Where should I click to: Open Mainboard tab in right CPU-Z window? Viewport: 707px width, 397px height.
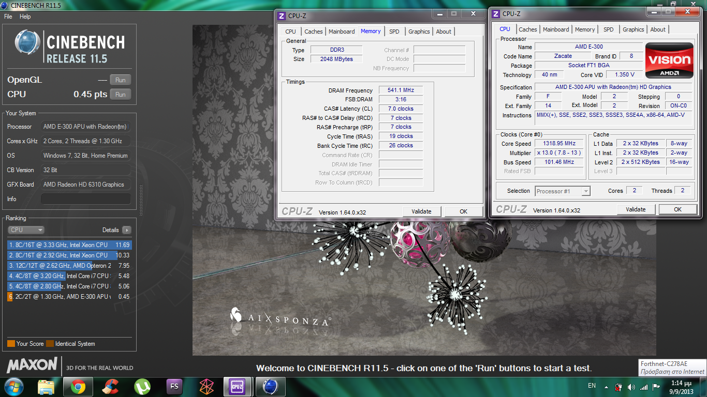click(556, 29)
